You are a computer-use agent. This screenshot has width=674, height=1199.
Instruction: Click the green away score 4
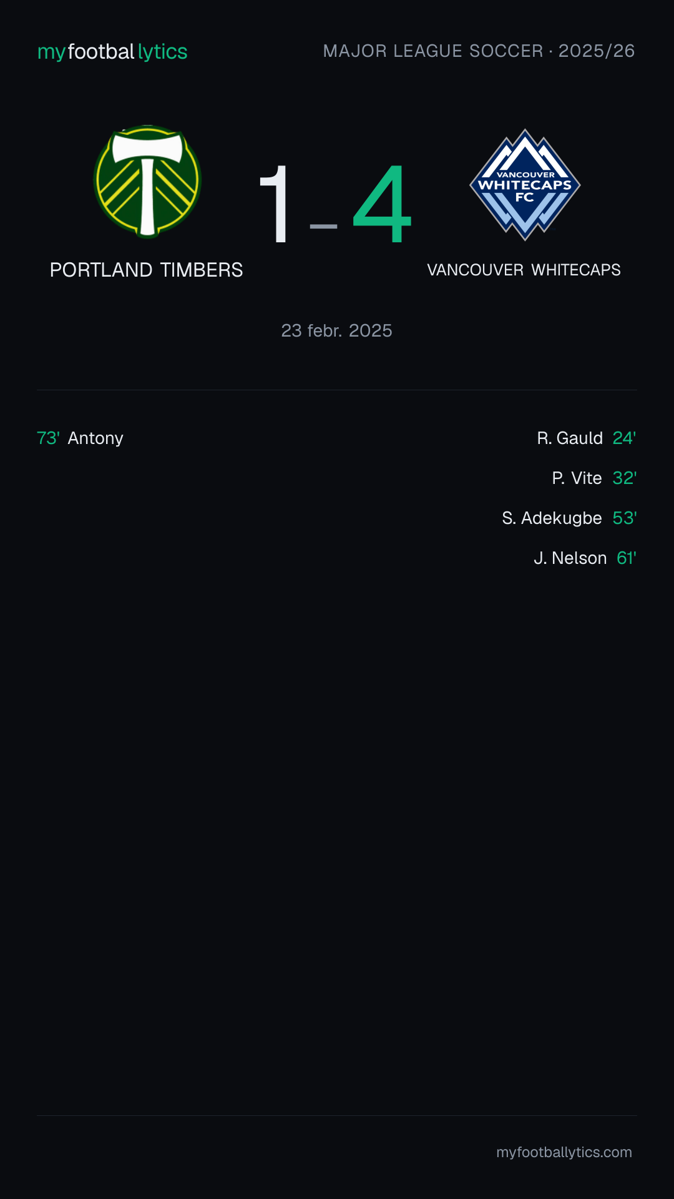(382, 204)
